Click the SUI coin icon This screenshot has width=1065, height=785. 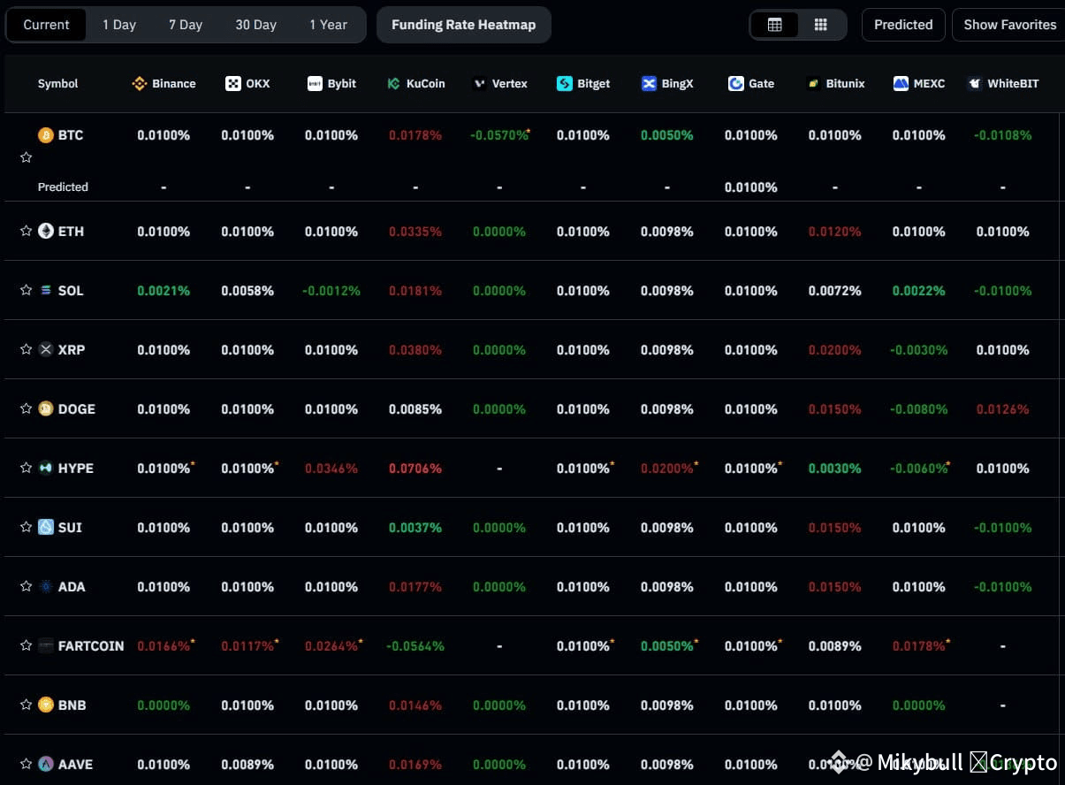pyautogui.click(x=46, y=527)
